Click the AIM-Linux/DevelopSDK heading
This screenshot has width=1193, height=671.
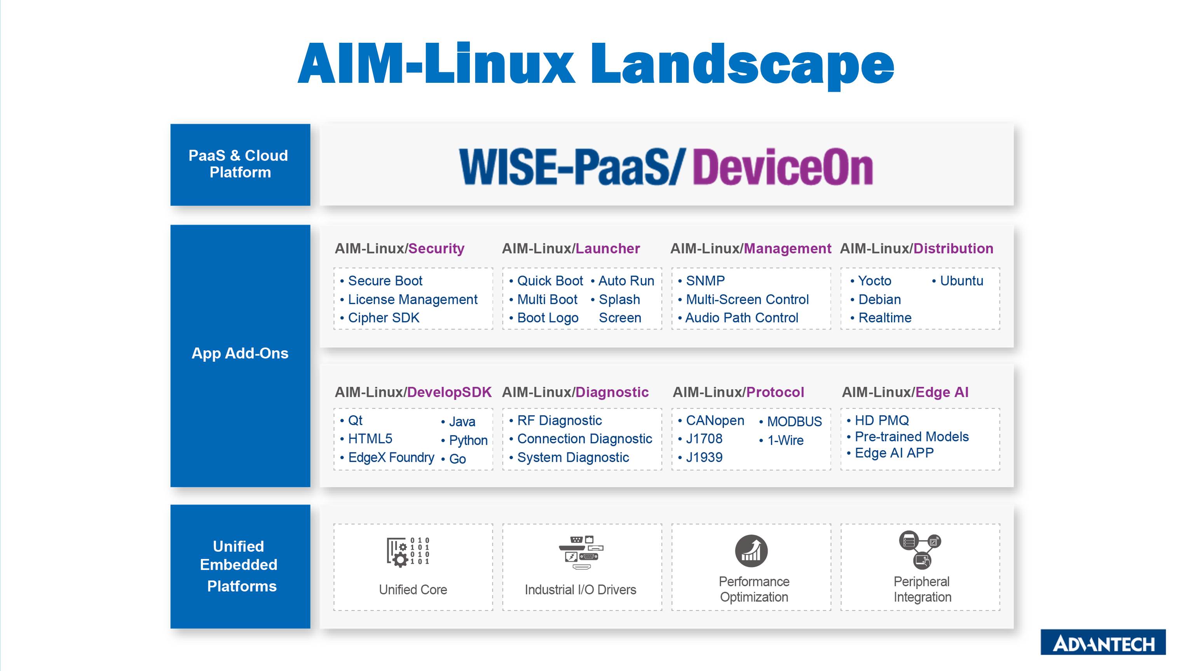click(x=413, y=392)
